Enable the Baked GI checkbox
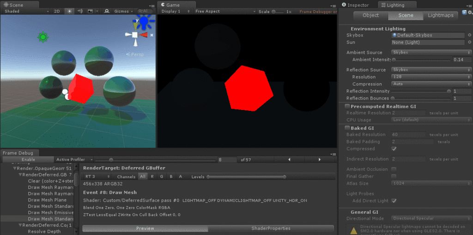The image size is (473, 235). point(347,128)
